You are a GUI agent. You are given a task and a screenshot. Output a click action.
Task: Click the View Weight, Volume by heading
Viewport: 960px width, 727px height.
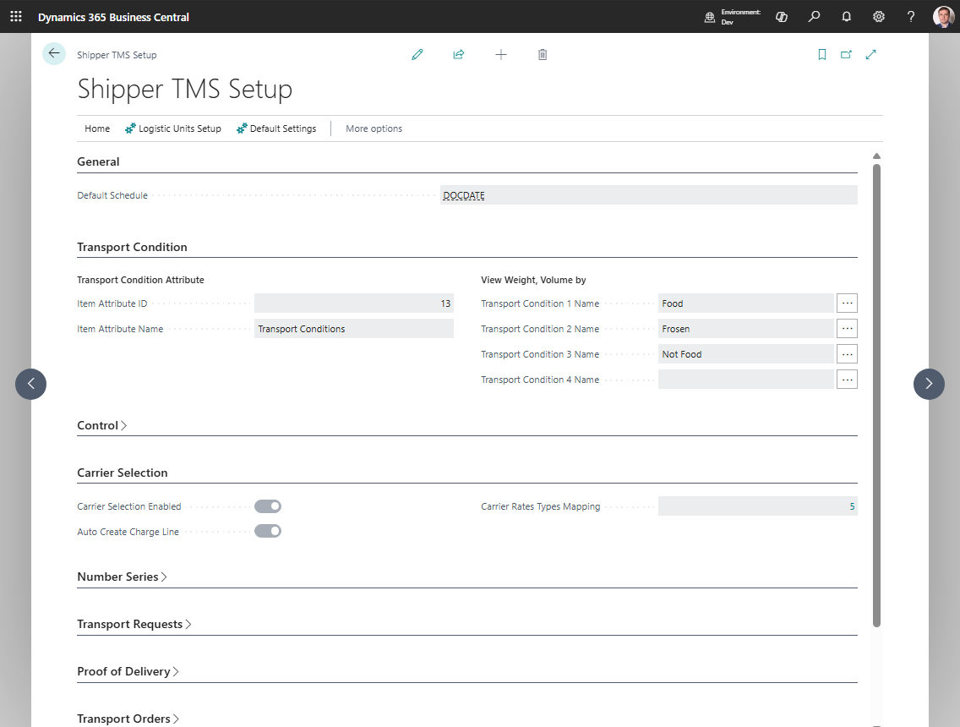[x=533, y=280]
